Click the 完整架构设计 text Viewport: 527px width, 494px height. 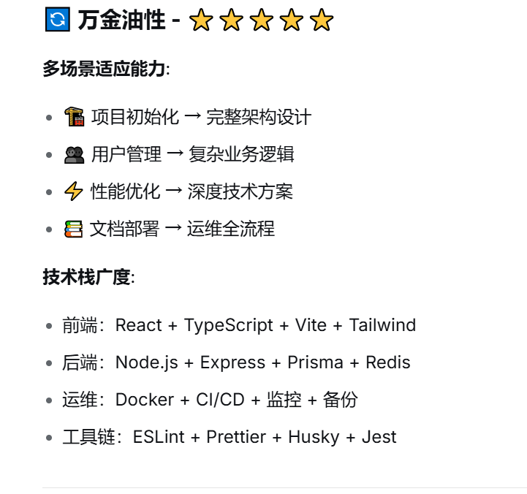259,117
